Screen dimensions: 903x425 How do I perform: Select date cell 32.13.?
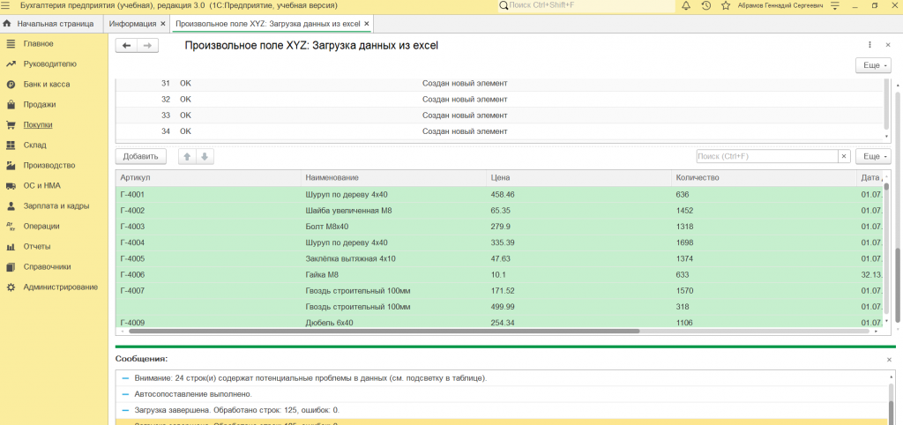coord(870,275)
